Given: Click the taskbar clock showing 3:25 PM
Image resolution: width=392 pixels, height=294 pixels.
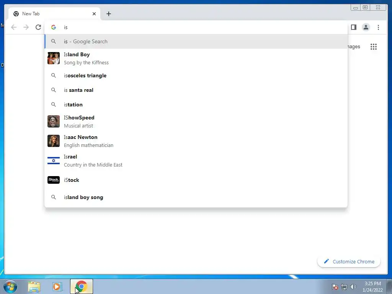Looking at the screenshot, I should pyautogui.click(x=372, y=287).
